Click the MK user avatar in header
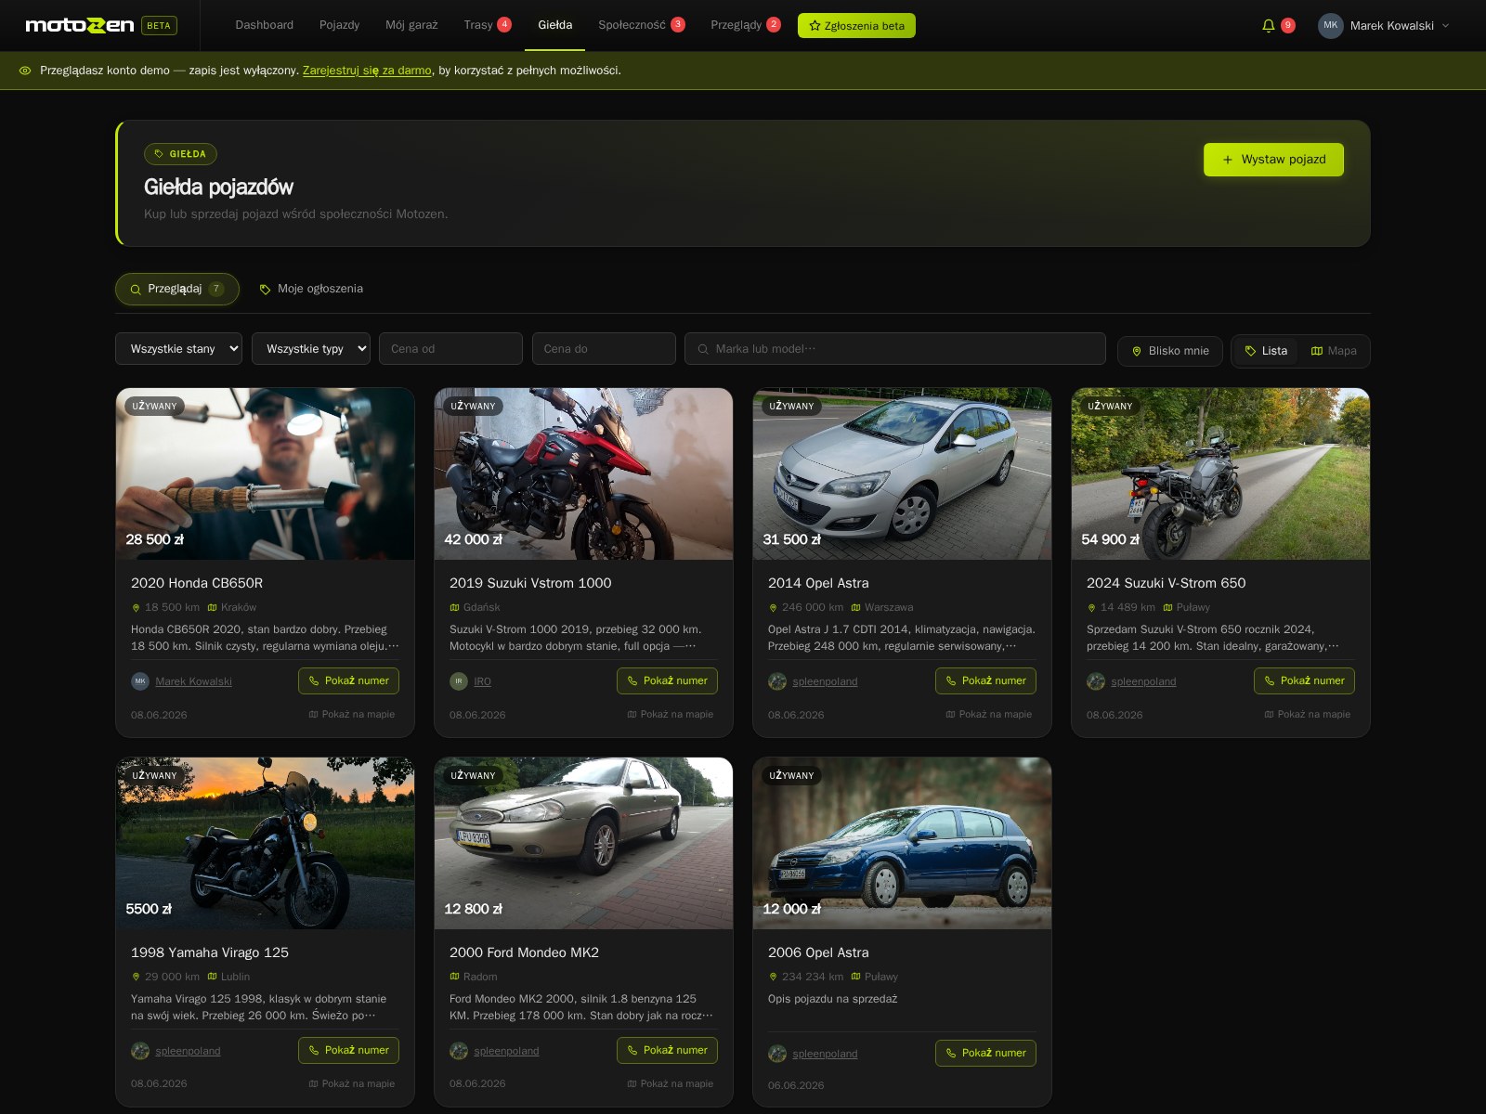Image resolution: width=1486 pixels, height=1114 pixels. (x=1330, y=26)
